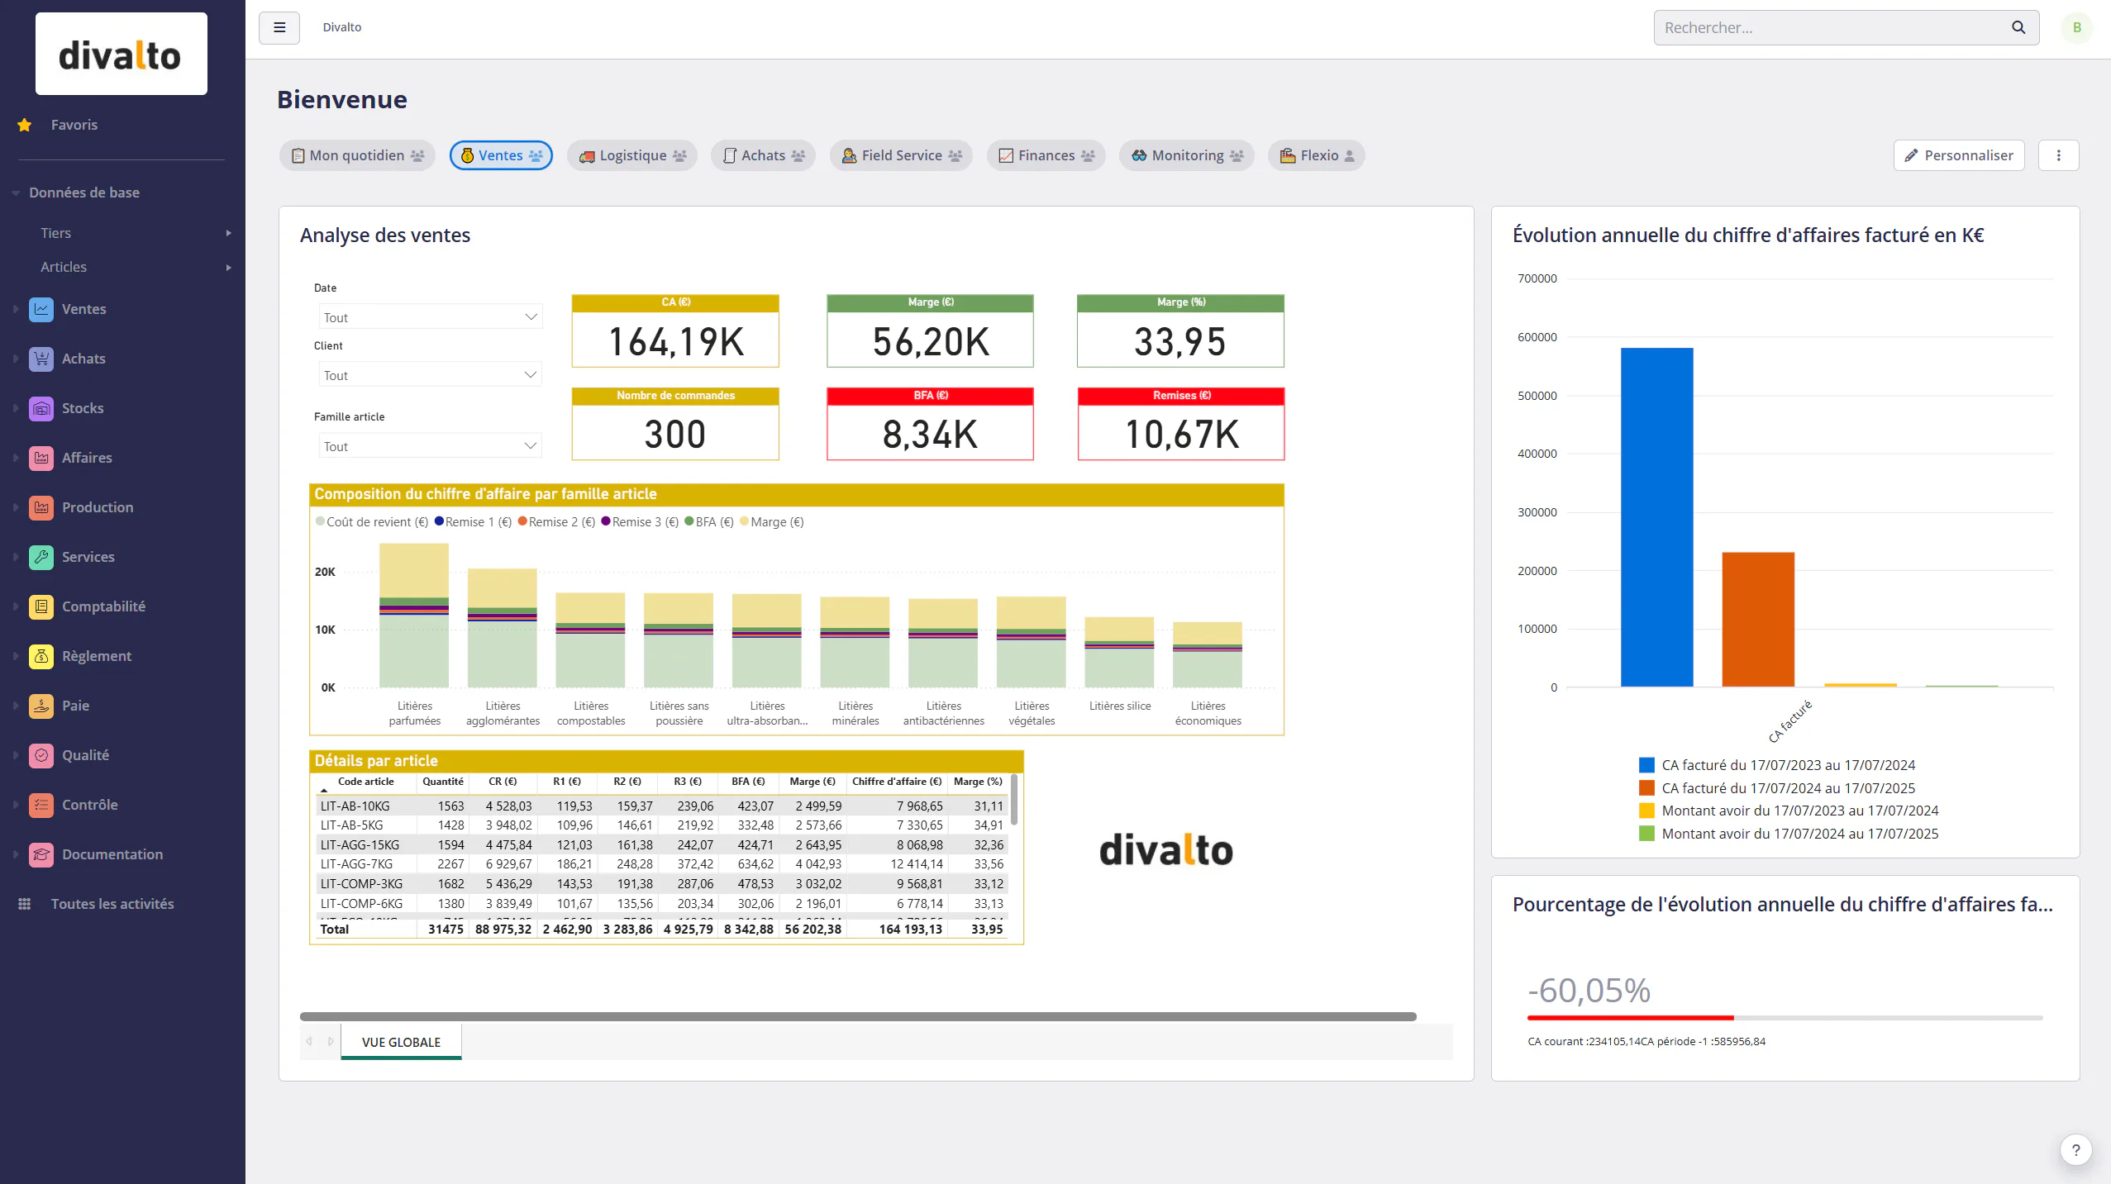
Task: Switch to the Logistique dashboard tab
Action: [x=632, y=155]
